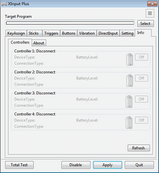Click Controller 1 'DeviceType:' label

click(25, 57)
